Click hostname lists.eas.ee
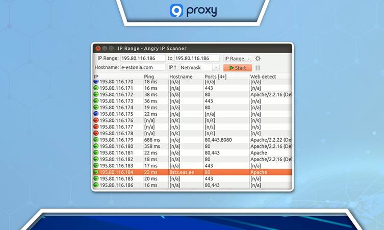 point(182,172)
